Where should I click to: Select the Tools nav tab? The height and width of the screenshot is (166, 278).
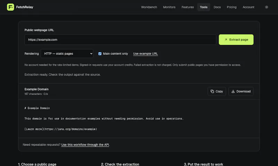coord(204,7)
